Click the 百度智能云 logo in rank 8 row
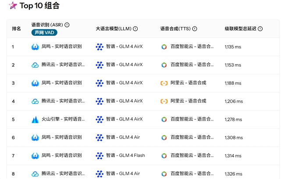The image size is (285, 179). pos(164,174)
